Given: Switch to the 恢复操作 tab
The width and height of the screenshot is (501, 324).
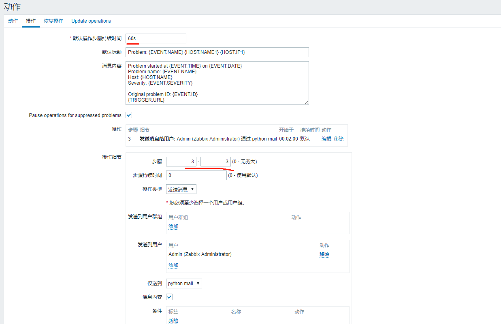Looking at the screenshot, I should [53, 21].
